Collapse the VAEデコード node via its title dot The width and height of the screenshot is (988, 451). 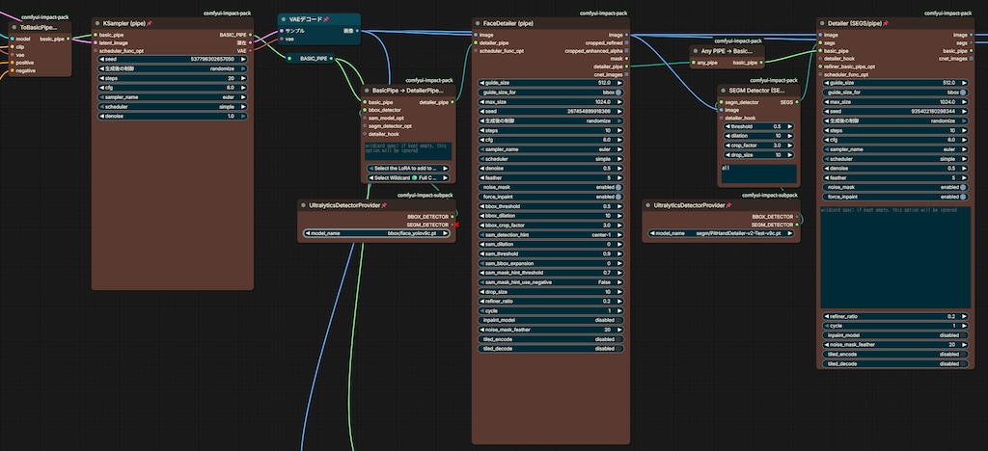coord(284,19)
